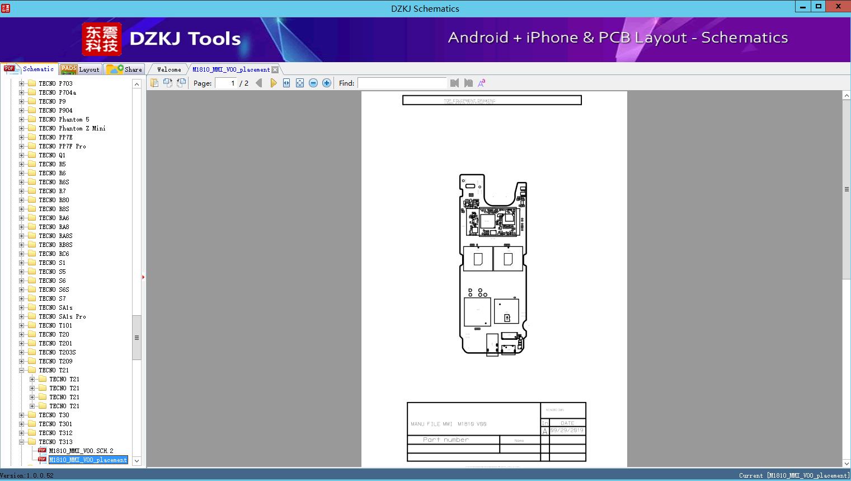The height and width of the screenshot is (481, 851).
Task: Open M1810_MMI_V00.SCH.2 file in tree
Action: pos(81,451)
